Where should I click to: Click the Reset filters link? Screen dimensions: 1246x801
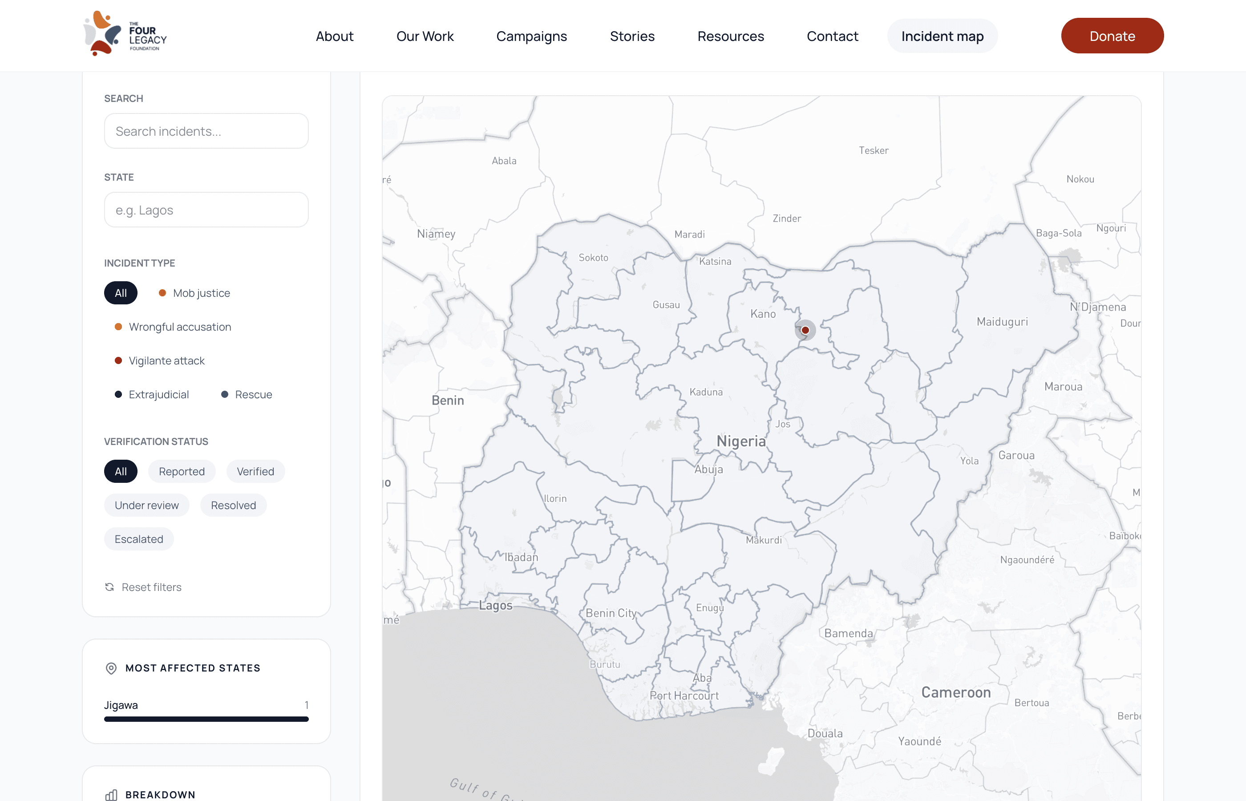point(144,587)
